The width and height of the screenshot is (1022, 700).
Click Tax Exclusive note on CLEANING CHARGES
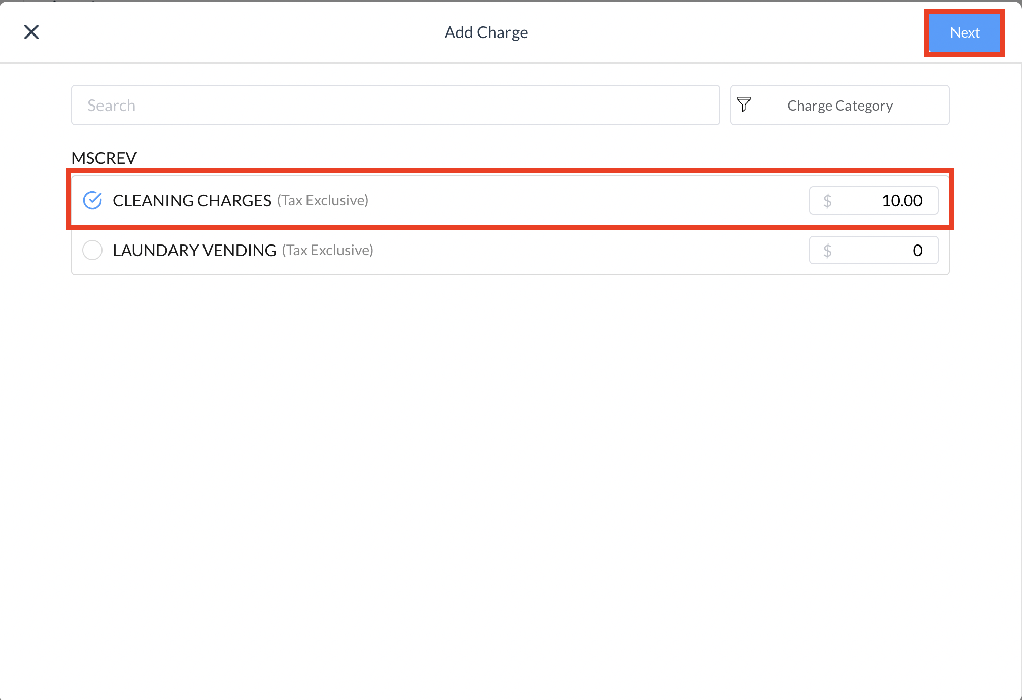click(x=323, y=201)
